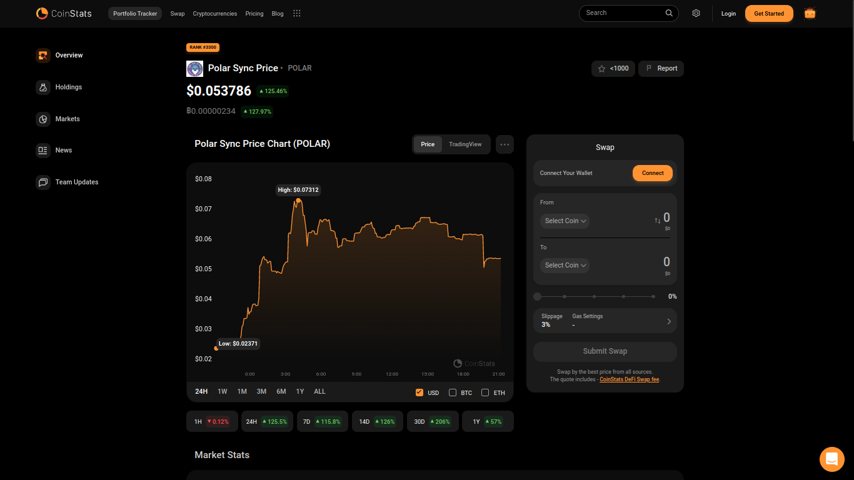854x480 pixels.
Task: Click the 1Y 57% change chip
Action: pos(488,421)
